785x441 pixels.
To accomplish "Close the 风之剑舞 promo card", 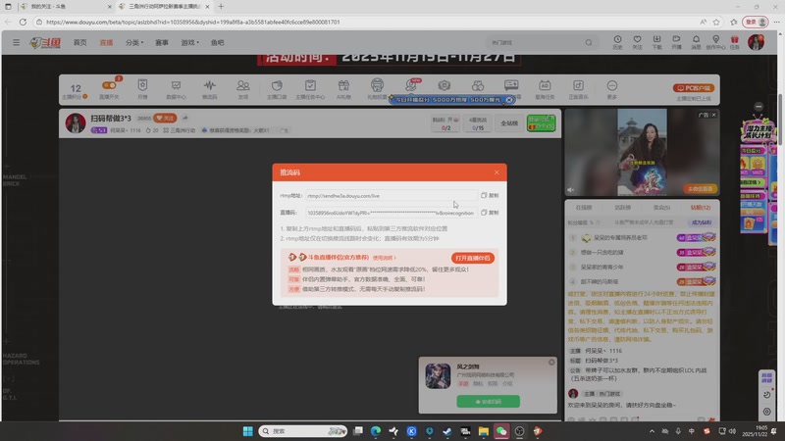I will [551, 362].
